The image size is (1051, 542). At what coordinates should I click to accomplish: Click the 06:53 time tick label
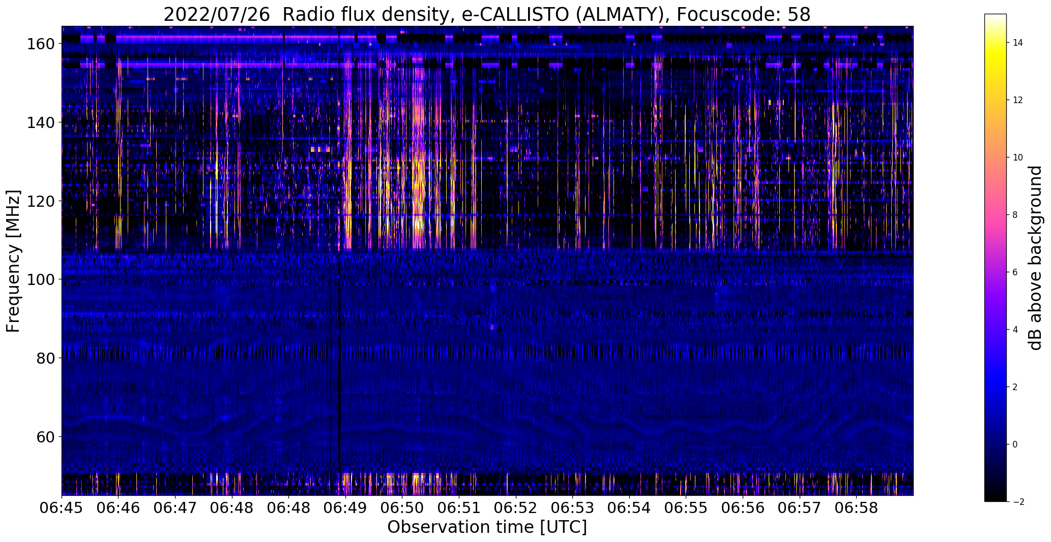click(573, 508)
